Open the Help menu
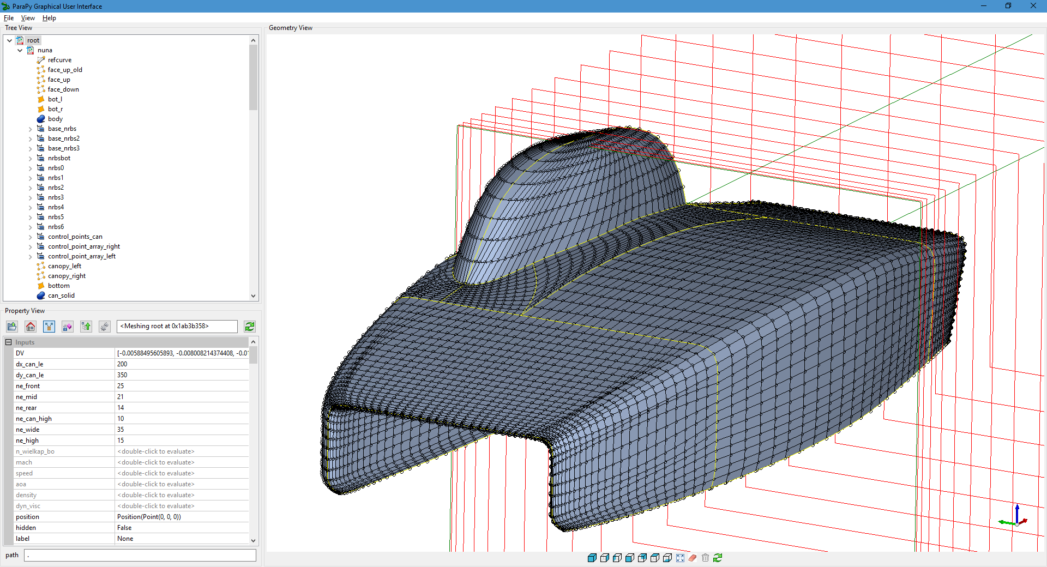Viewport: 1047px width, 567px height. coord(49,18)
